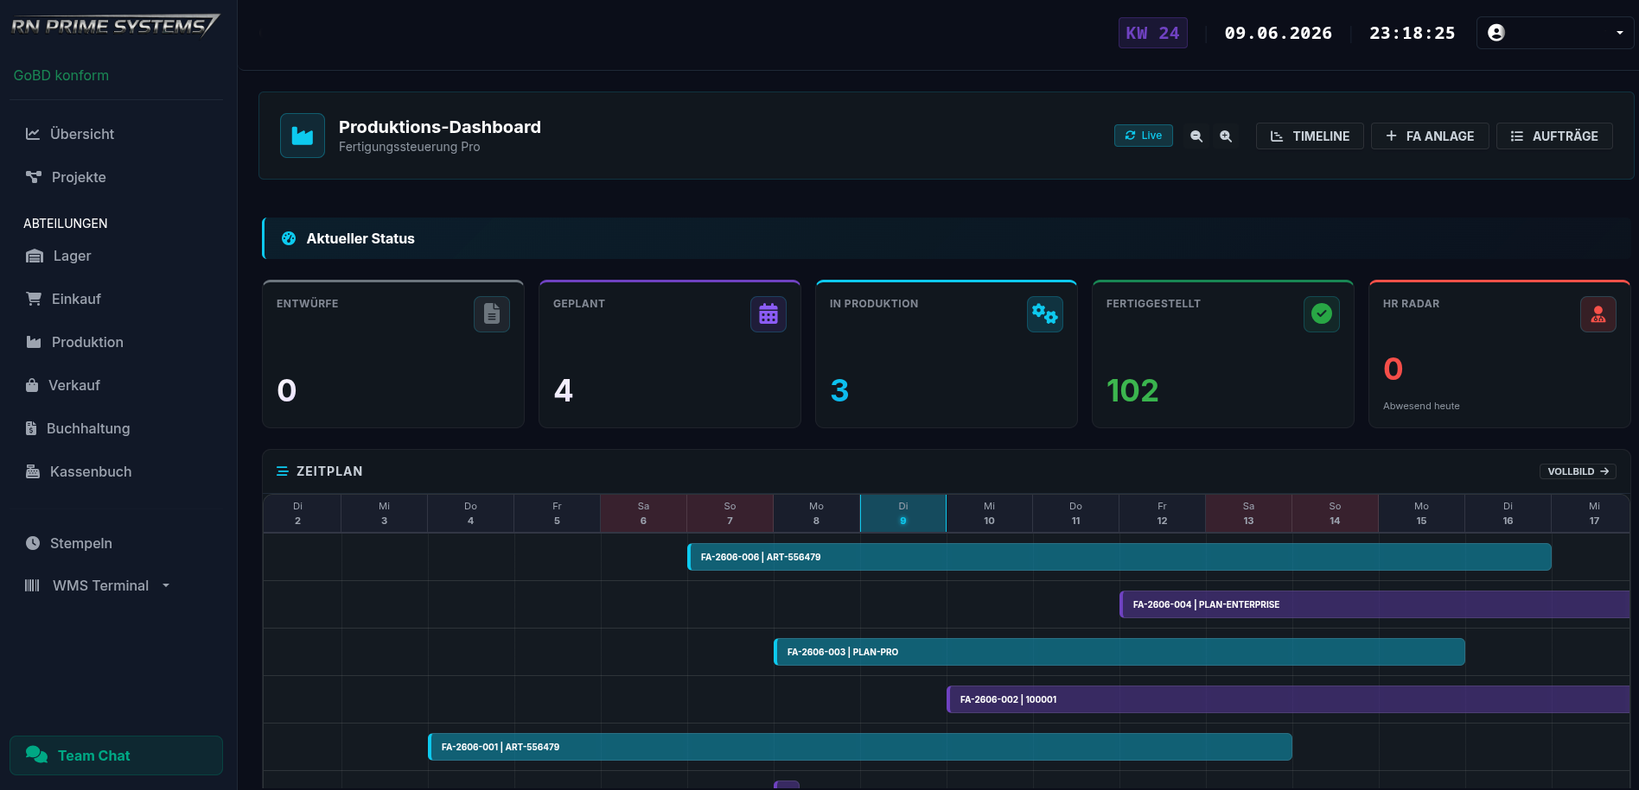Viewport: 1639px width, 790px height.
Task: Click the Fertiggestellt checkmark icon
Action: pyautogui.click(x=1322, y=314)
